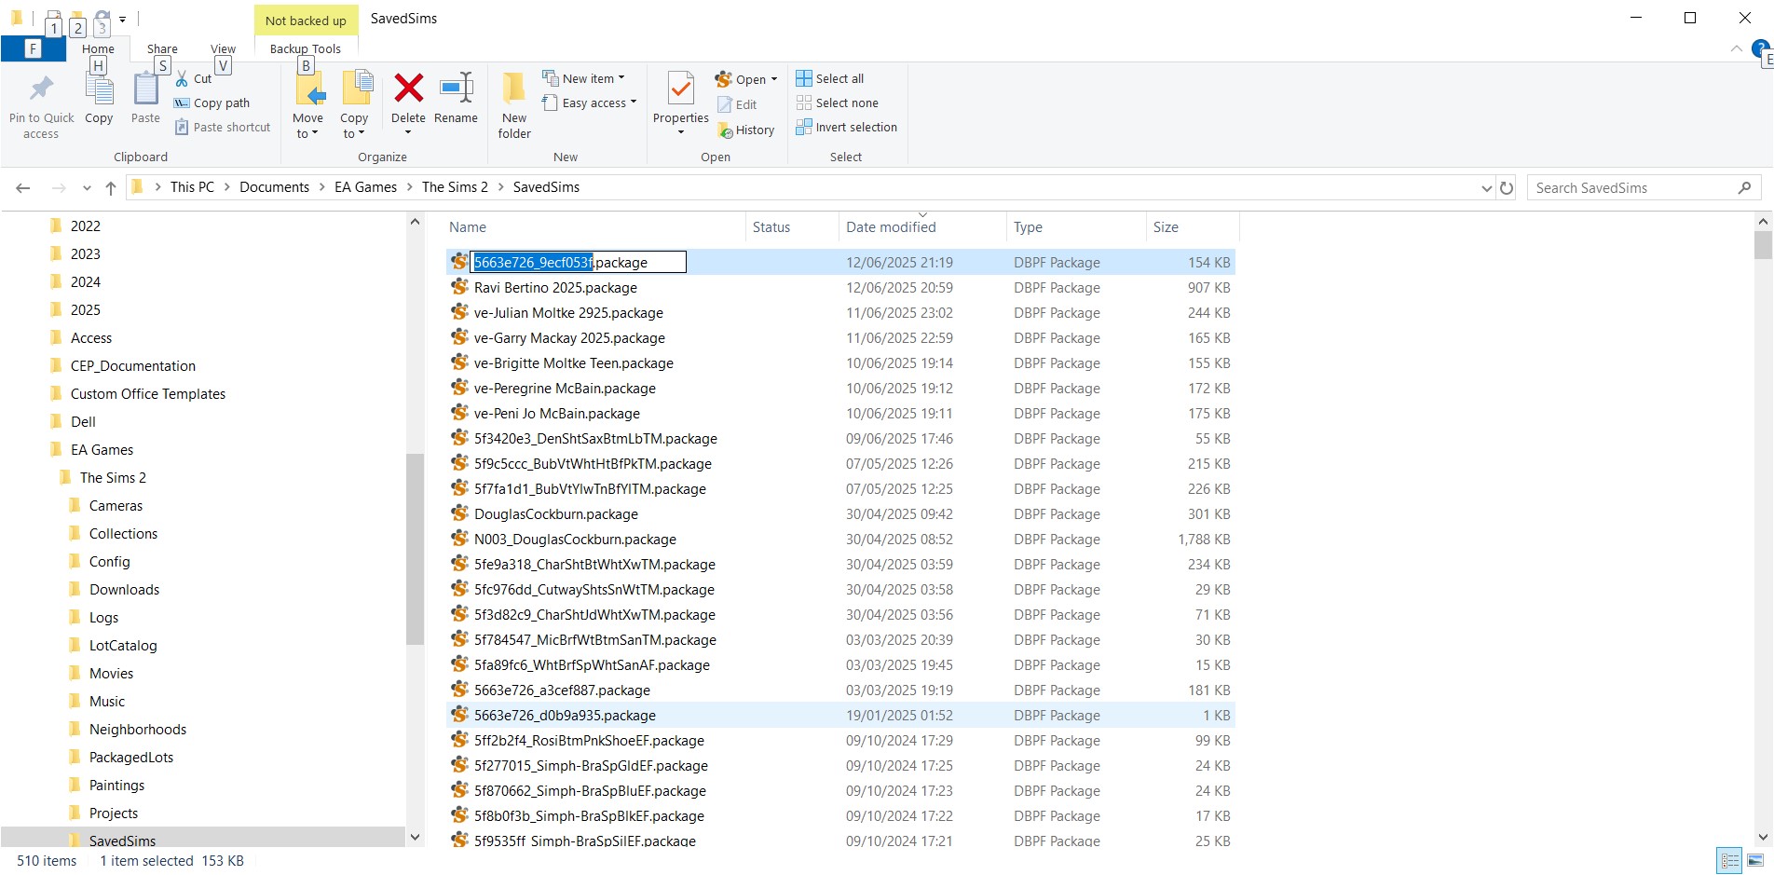Select the Collections folder in tree
Viewport: 1774px width, 875px height.
click(123, 534)
